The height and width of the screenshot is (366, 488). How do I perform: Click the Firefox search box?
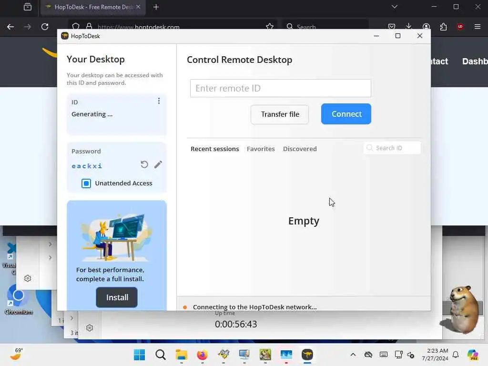pos(325,27)
